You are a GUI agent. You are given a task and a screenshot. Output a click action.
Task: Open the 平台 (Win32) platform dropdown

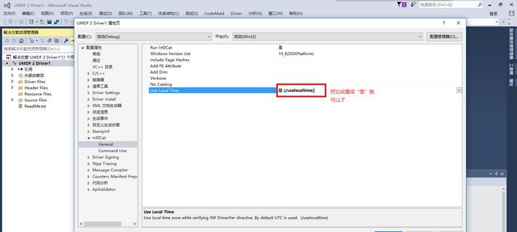click(328, 37)
